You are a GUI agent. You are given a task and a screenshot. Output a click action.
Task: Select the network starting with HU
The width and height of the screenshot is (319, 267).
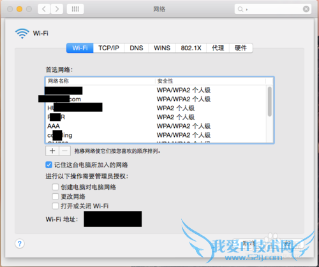point(156,108)
